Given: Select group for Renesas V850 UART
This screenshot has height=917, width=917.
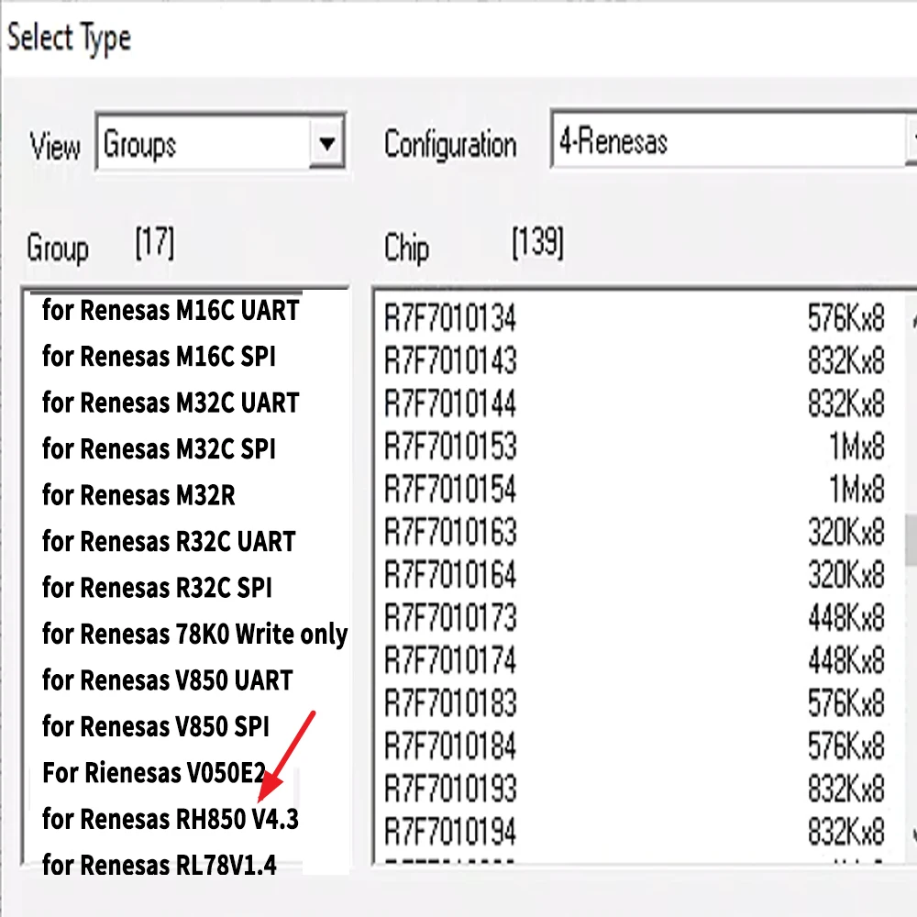Looking at the screenshot, I should pyautogui.click(x=167, y=680).
